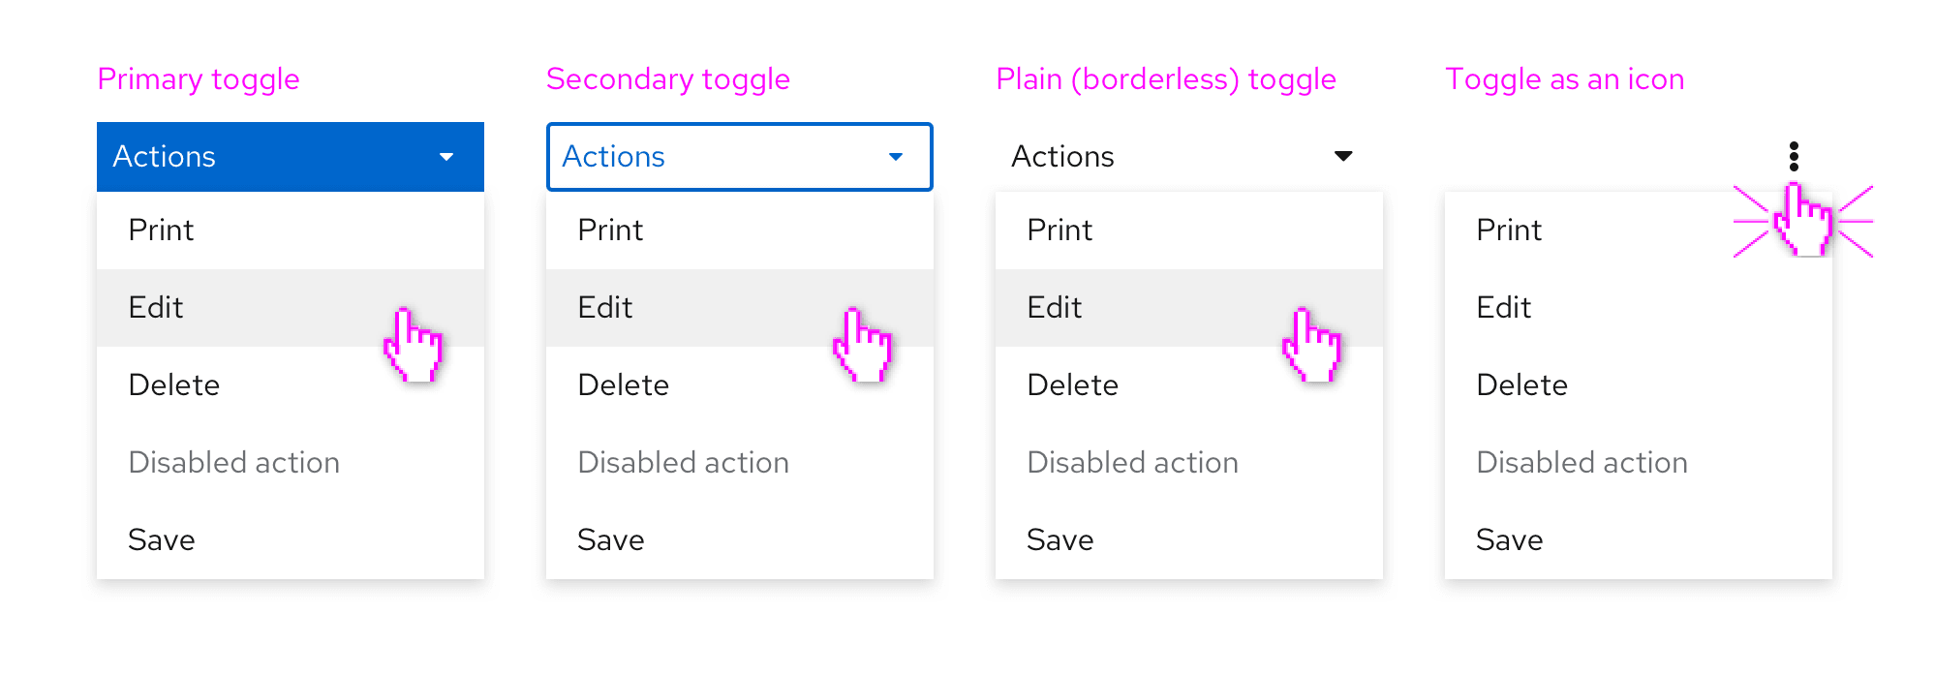Image resolution: width=1935 pixels, height=676 pixels.
Task: Toggle the primary blue Actions dropdown
Action: (x=291, y=157)
